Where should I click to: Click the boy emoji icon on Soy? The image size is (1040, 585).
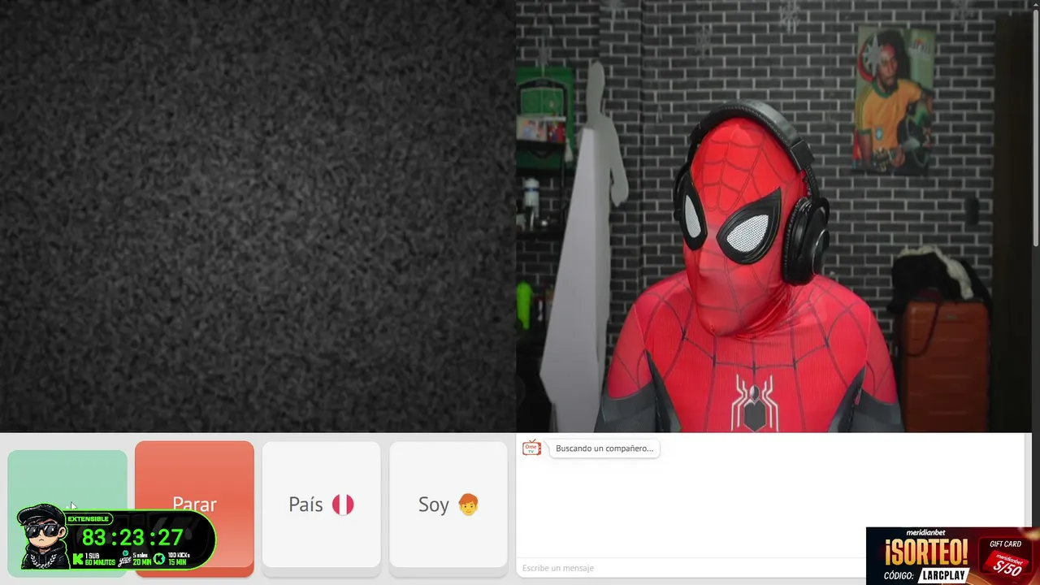[468, 505]
